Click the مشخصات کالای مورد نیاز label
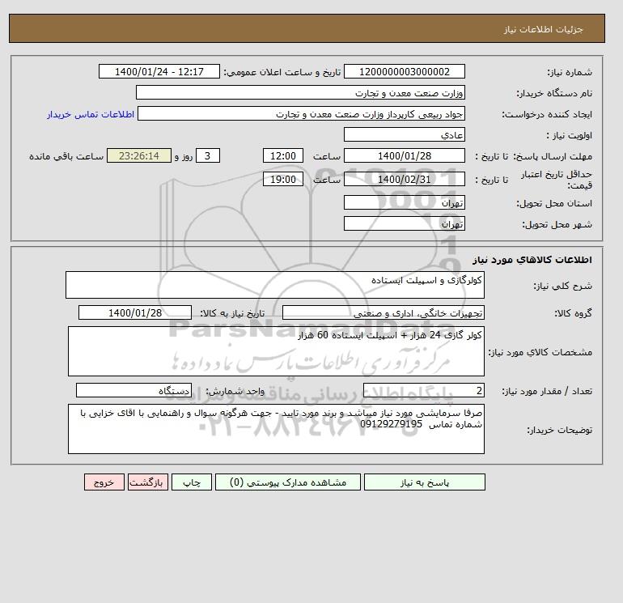Image resolution: width=623 pixels, height=603 pixels. pyautogui.click(x=540, y=352)
